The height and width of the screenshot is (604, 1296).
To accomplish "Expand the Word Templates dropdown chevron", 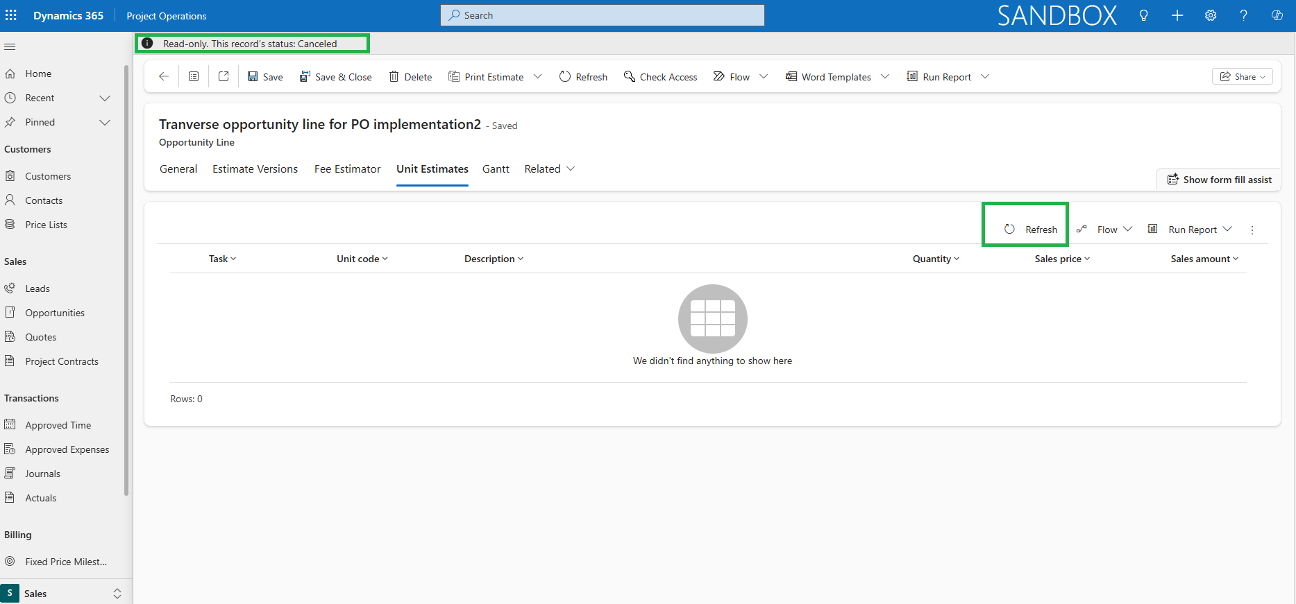I will 885,77.
